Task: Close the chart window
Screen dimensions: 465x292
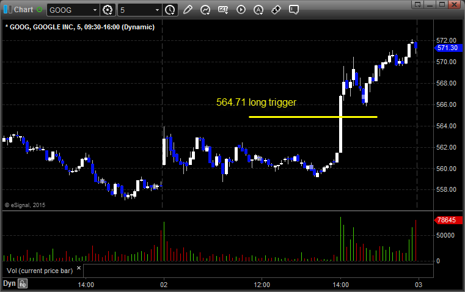Action: click(x=454, y=4)
